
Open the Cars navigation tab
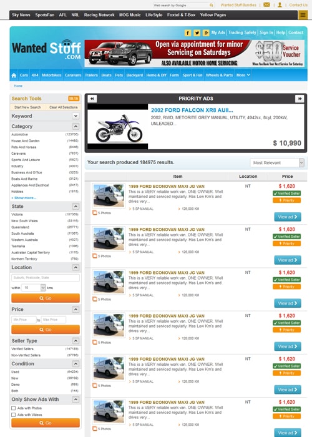coord(24,75)
